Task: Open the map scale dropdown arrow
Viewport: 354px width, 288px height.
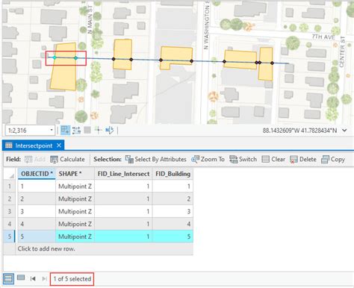Action: 52,130
